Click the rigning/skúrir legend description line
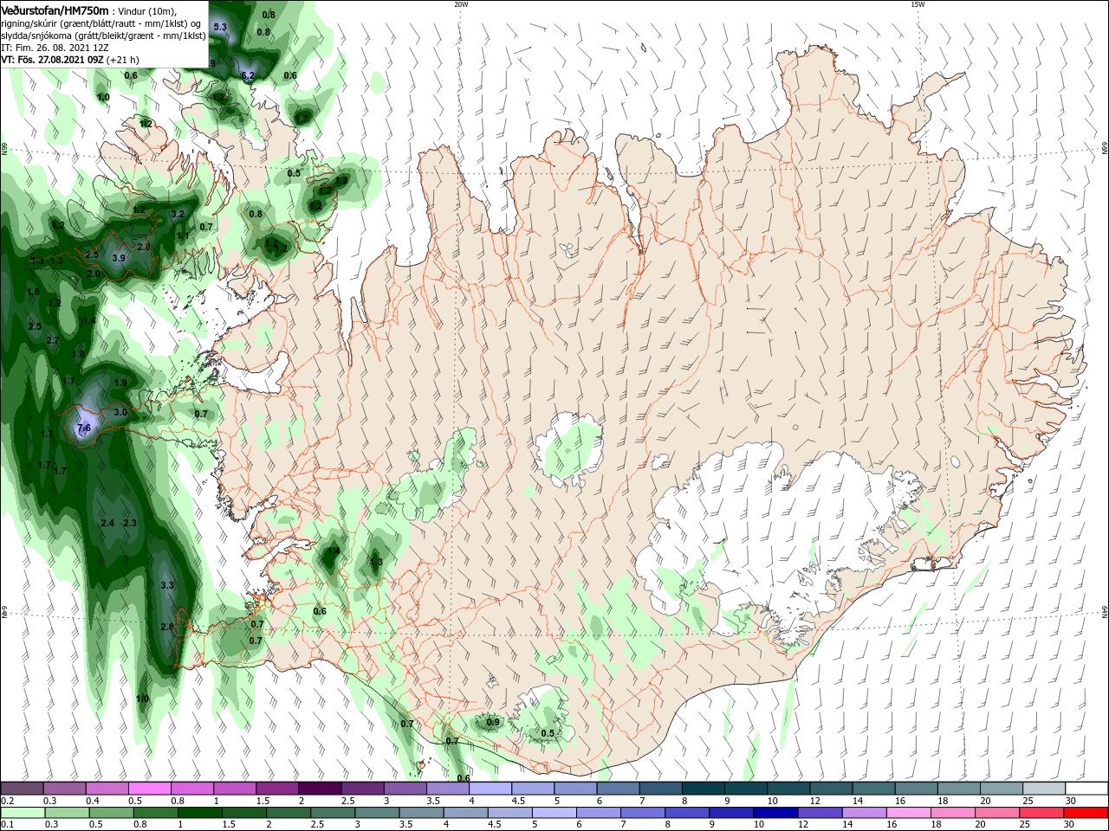1109x831 pixels. pyautogui.click(x=101, y=23)
